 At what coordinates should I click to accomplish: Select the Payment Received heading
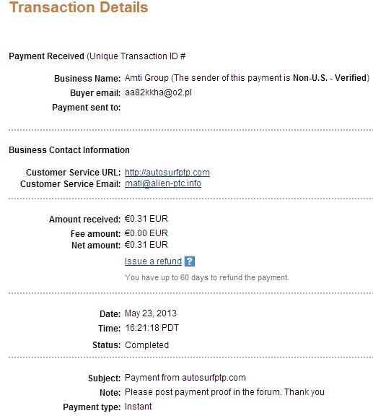[x=46, y=56]
